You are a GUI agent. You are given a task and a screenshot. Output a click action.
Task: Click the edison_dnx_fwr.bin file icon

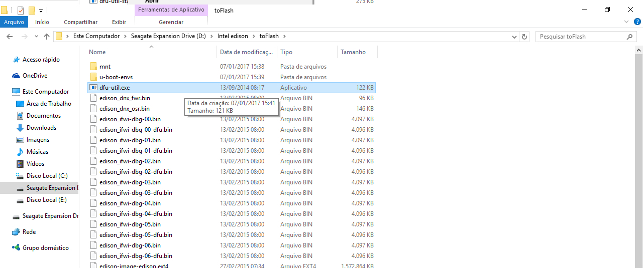coord(93,98)
